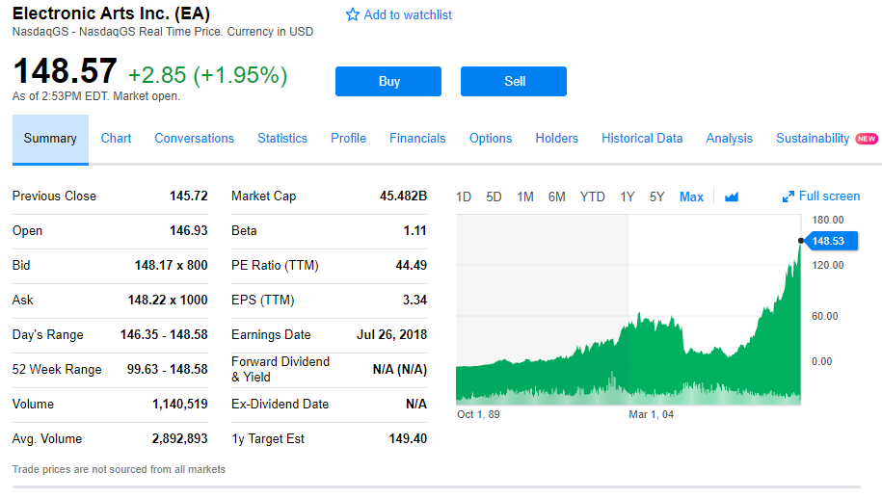The image size is (882, 498).
Task: Click the star Add to watchlist icon
Action: point(353,15)
